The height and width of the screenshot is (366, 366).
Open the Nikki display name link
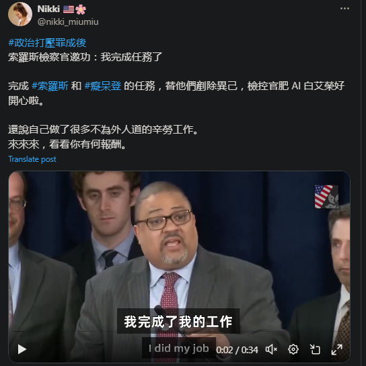pyautogui.click(x=48, y=9)
